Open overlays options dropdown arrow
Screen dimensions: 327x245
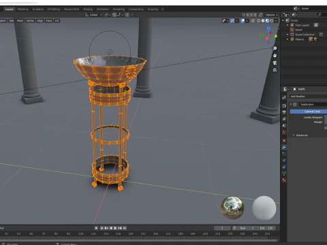(x=247, y=20)
